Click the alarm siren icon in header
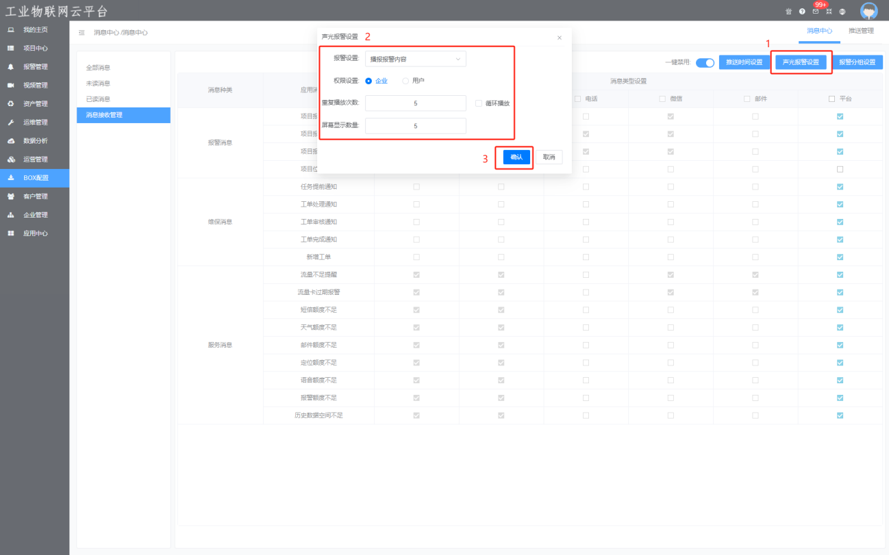889x555 pixels. coord(788,12)
